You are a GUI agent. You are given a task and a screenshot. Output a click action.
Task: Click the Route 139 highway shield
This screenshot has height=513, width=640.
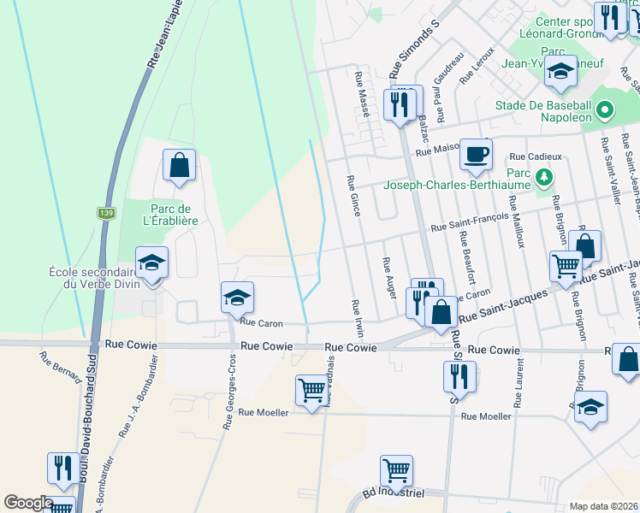pyautogui.click(x=106, y=213)
